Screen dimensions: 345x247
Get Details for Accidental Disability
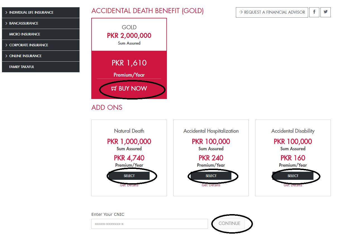click(293, 185)
